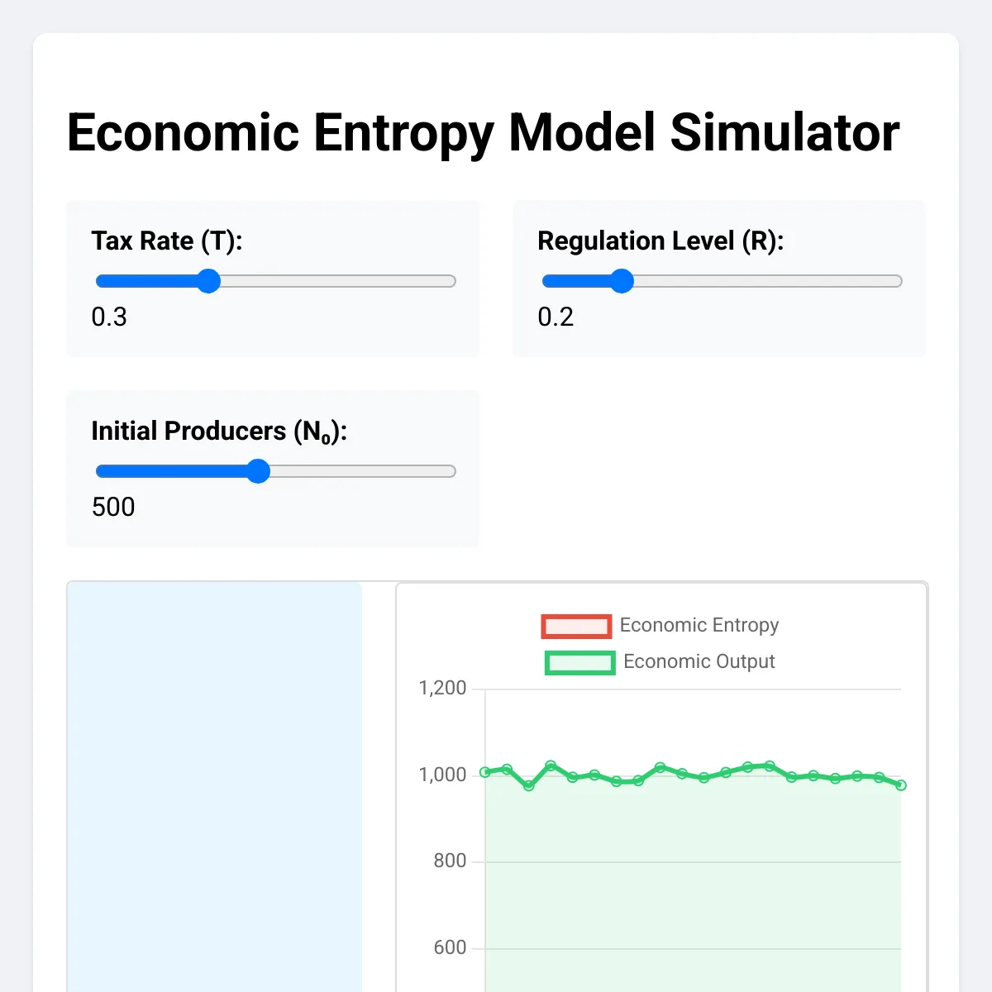The width and height of the screenshot is (992, 992).
Task: Click the Regulation Level (R) heading
Action: [661, 241]
